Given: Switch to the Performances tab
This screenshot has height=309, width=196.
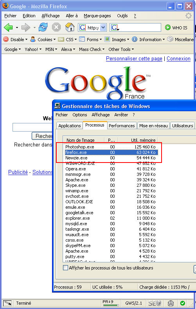Looking at the screenshot, I should click(x=122, y=126).
